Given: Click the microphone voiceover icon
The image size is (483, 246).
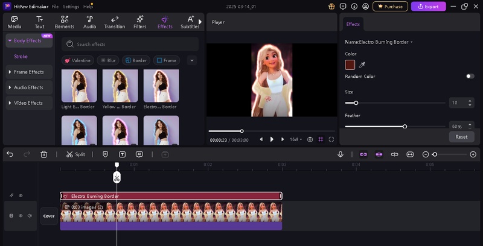Looking at the screenshot, I should point(341,154).
